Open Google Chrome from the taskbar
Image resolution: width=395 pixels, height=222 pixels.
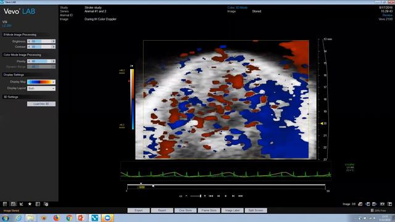click(69, 218)
